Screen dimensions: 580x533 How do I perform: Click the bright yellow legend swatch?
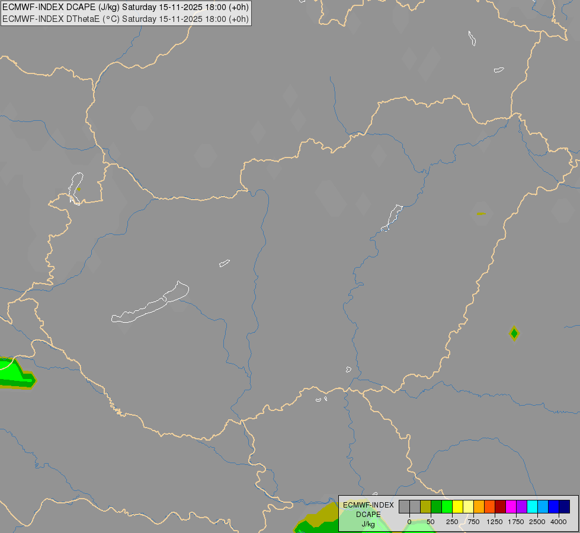coord(458,507)
